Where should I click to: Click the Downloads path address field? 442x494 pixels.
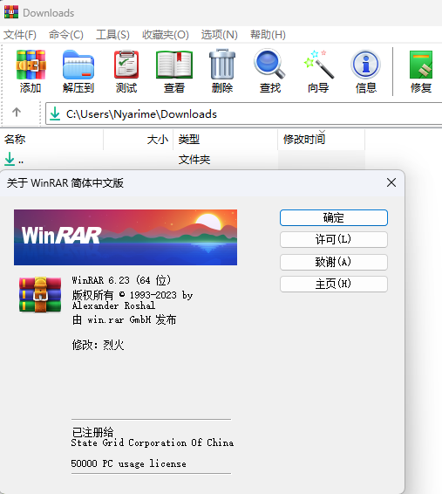(x=244, y=113)
